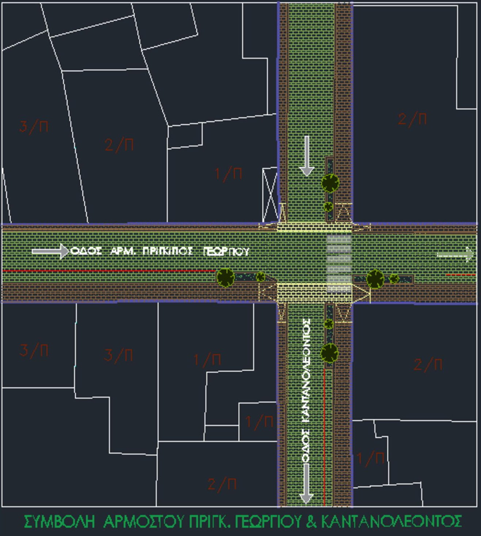This screenshot has height=536, width=481.
Task: Select the down arrow below ΟΔΟΣ ΚΑΝΤΑΝΟΛΕΟΝΤΟΣ text
Action: (306, 483)
